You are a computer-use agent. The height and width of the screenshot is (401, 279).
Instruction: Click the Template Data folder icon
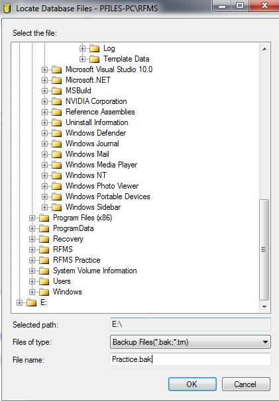(94, 59)
